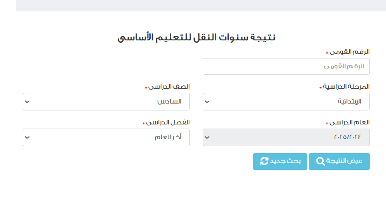Click the الرقم القومى label above the input
386x214 pixels.
350,52
